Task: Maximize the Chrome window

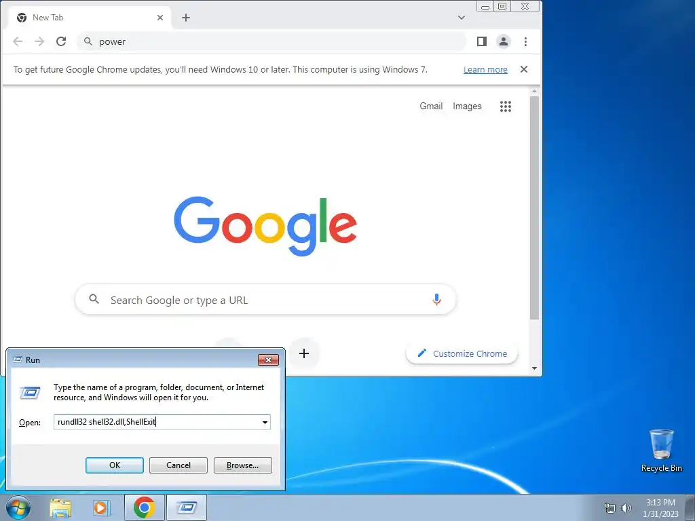Action: point(503,6)
